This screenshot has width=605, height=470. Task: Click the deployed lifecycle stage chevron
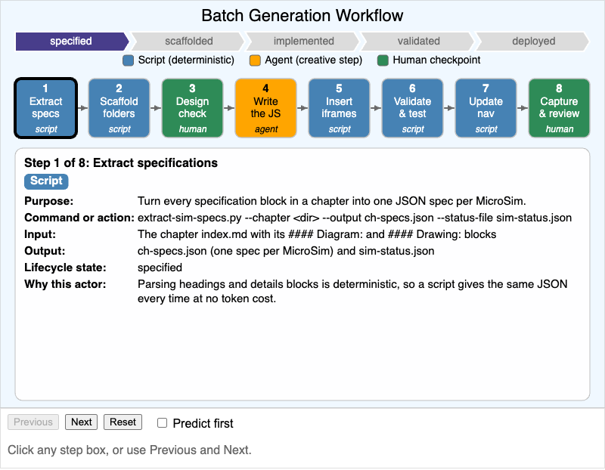(533, 42)
